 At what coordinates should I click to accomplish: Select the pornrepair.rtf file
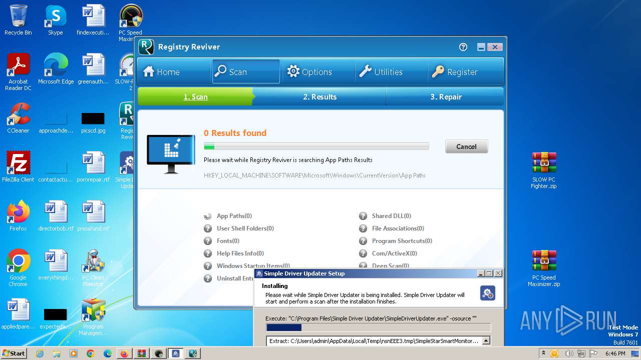click(93, 167)
